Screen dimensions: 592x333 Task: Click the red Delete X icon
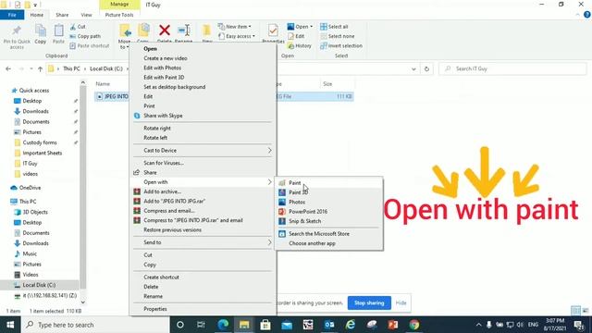(x=165, y=31)
